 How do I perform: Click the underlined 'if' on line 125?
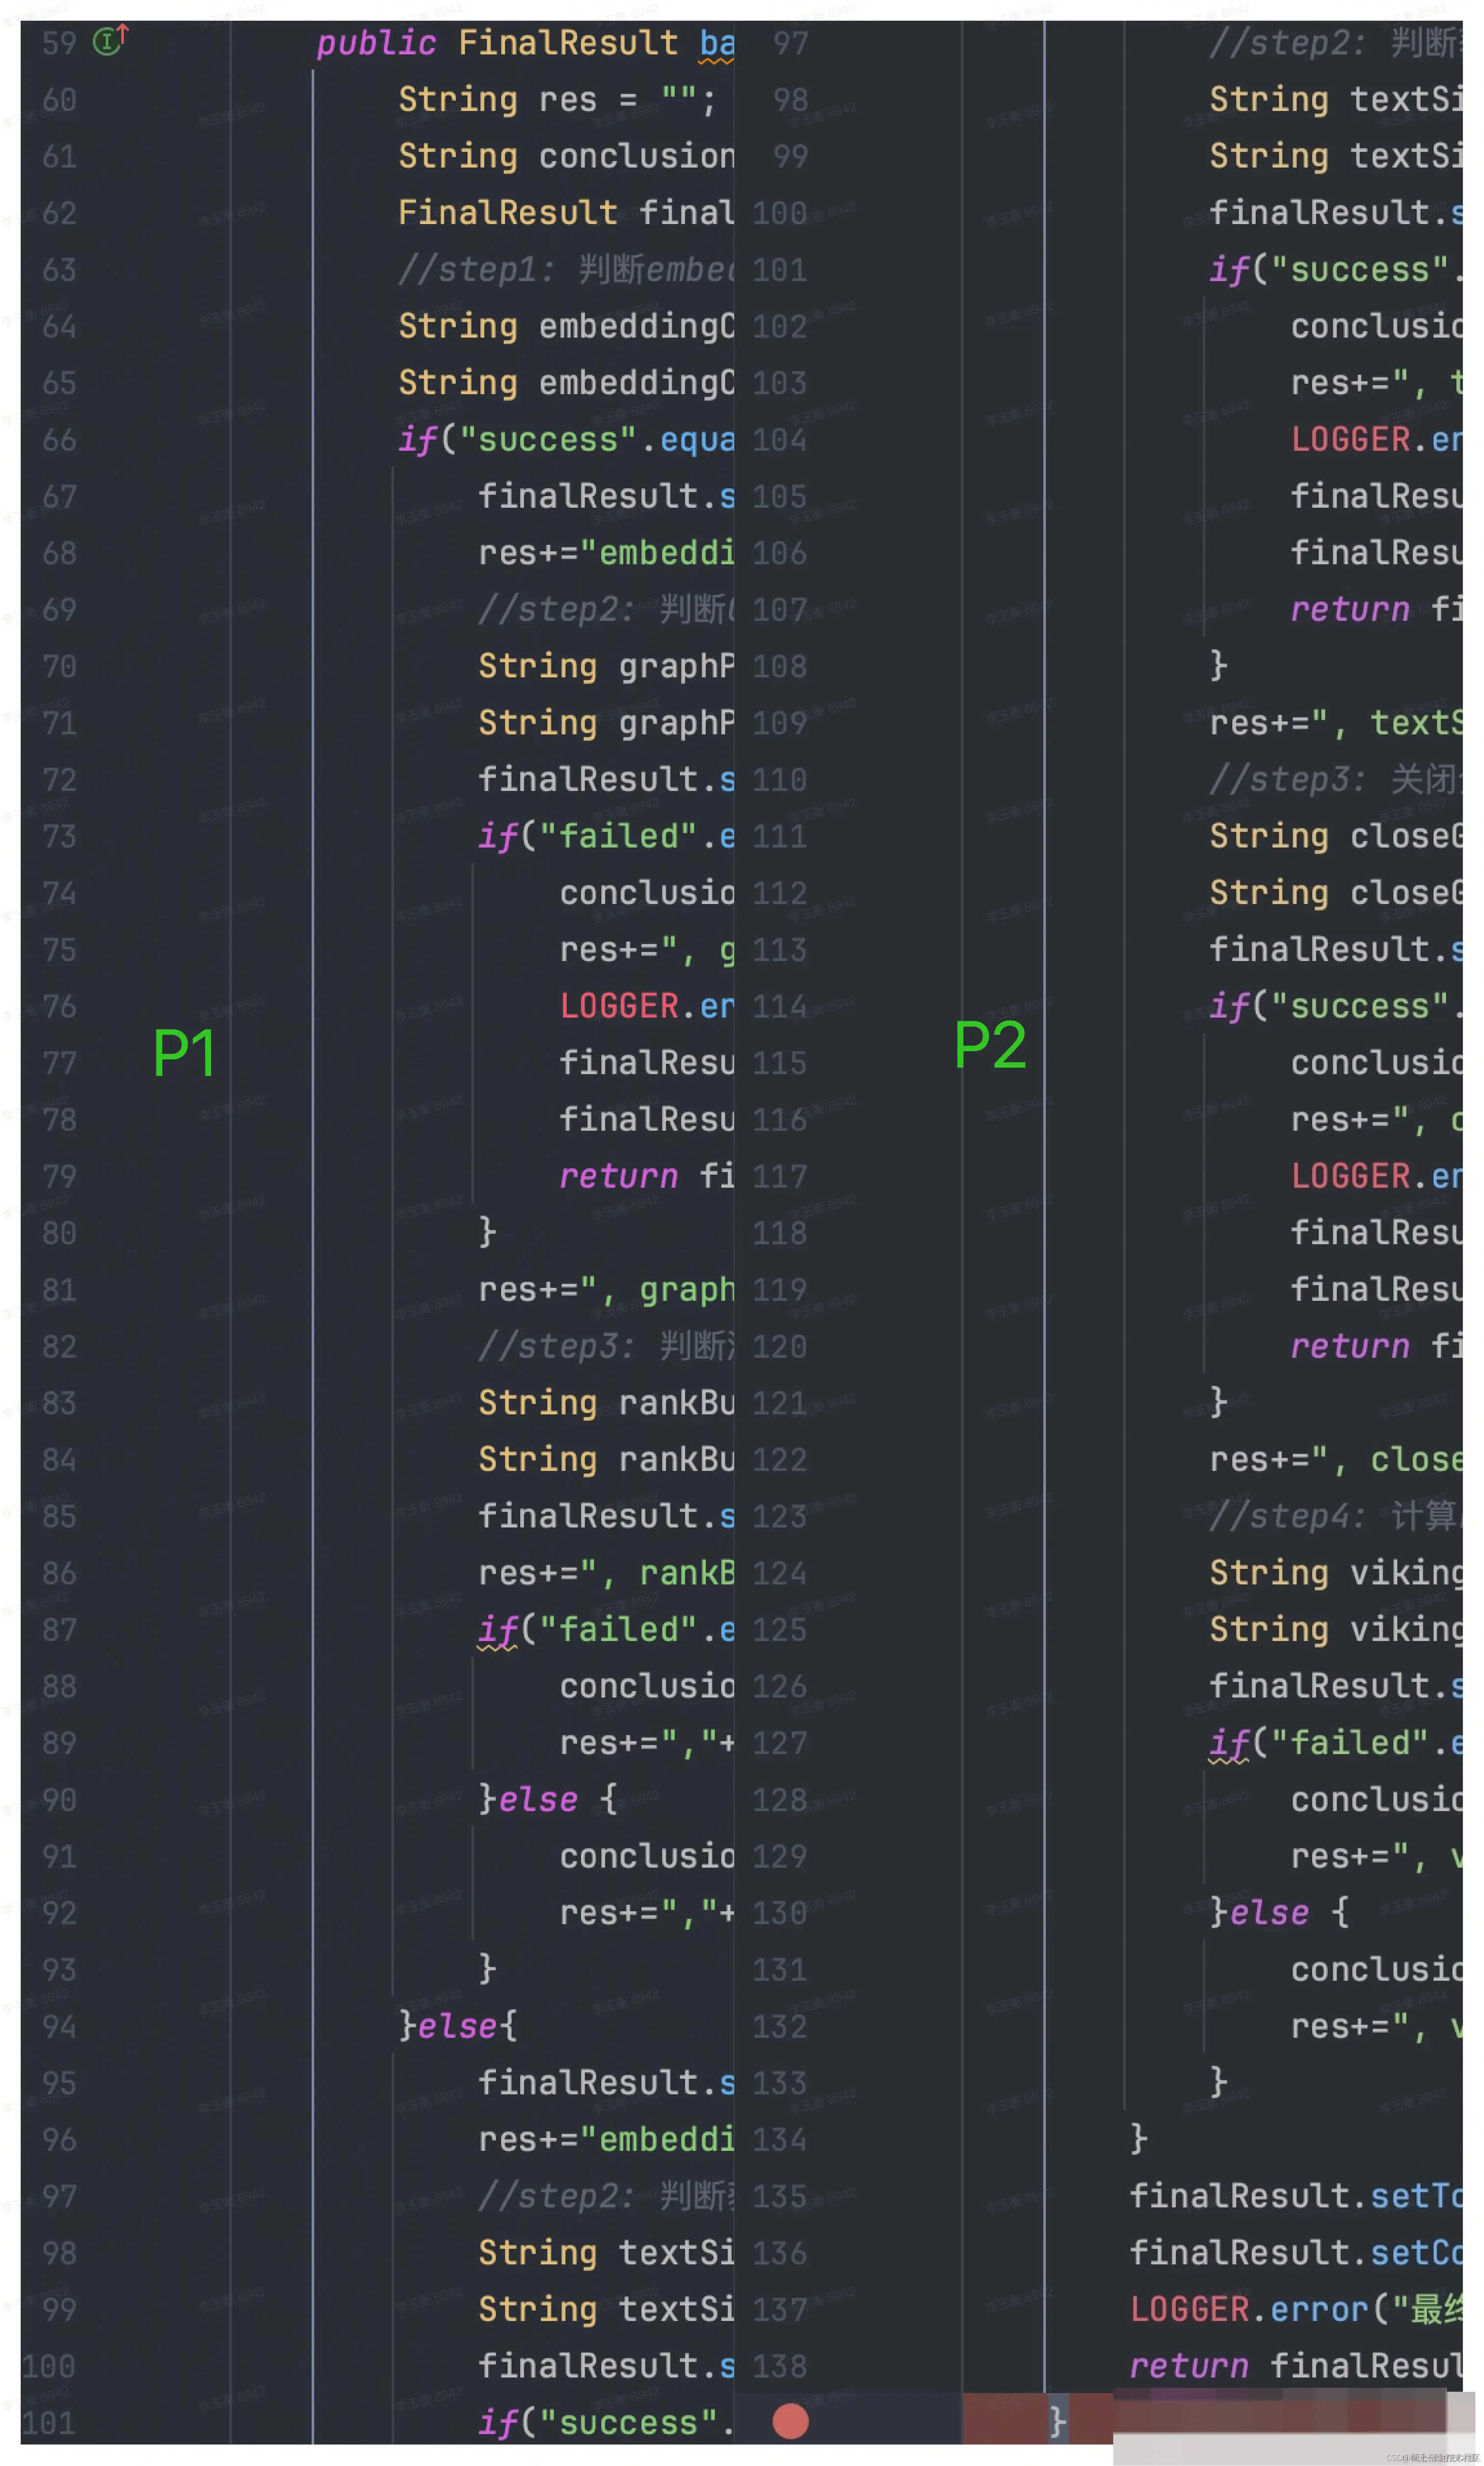pyautogui.click(x=1228, y=1743)
